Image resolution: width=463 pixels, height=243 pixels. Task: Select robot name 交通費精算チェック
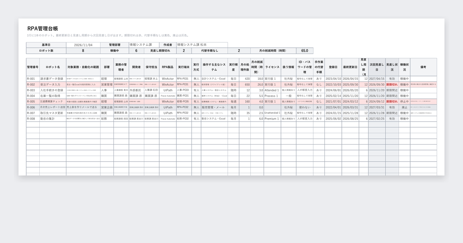tap(51, 101)
